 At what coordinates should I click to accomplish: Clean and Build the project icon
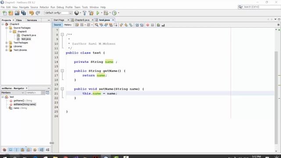(91, 13)
